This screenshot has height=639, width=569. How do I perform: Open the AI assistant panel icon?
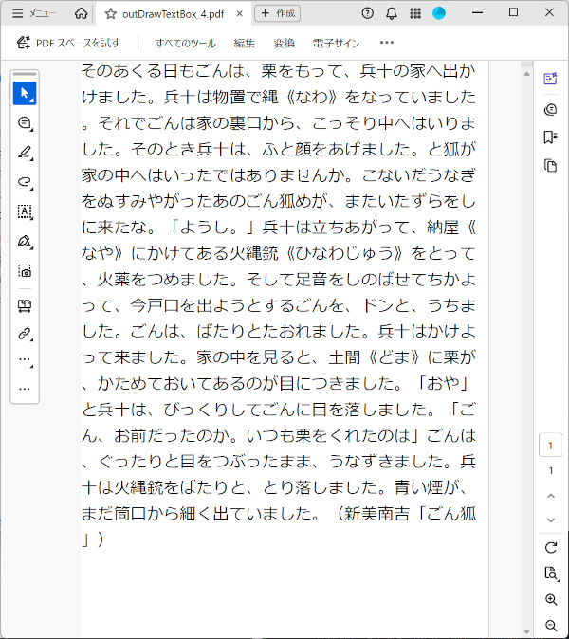[550, 79]
